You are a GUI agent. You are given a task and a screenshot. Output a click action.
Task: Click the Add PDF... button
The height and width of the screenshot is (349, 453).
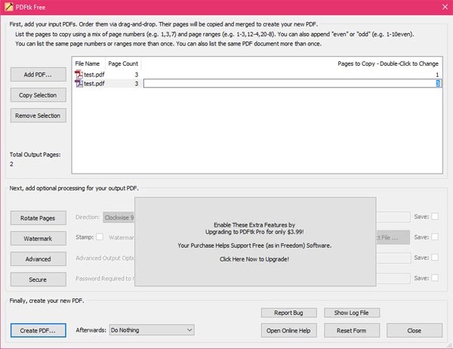click(x=39, y=75)
